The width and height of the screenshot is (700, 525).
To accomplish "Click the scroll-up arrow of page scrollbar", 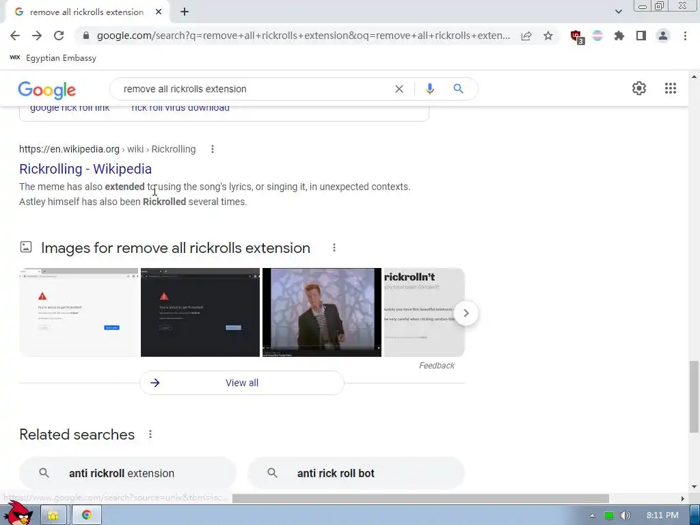I will (x=694, y=77).
